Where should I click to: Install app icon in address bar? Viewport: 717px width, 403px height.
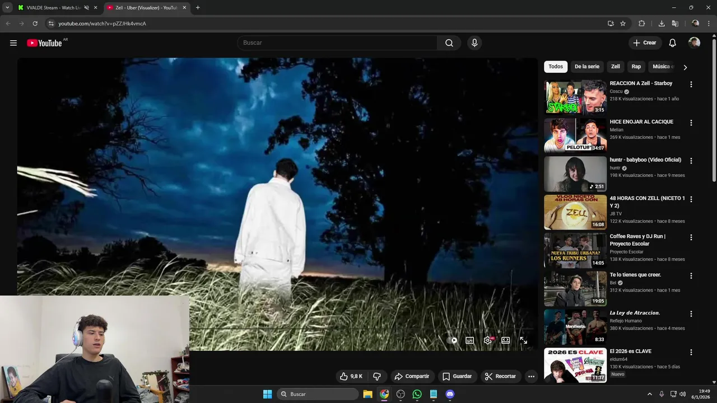click(611, 24)
